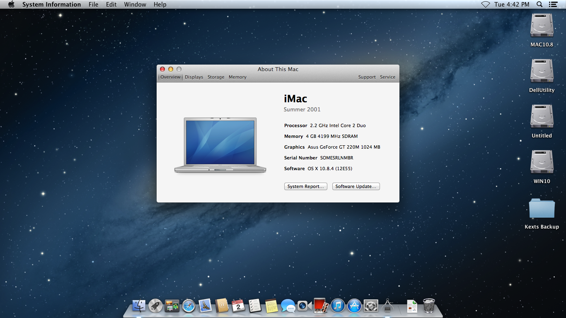Click the About This Mac title bar

[x=278, y=69]
